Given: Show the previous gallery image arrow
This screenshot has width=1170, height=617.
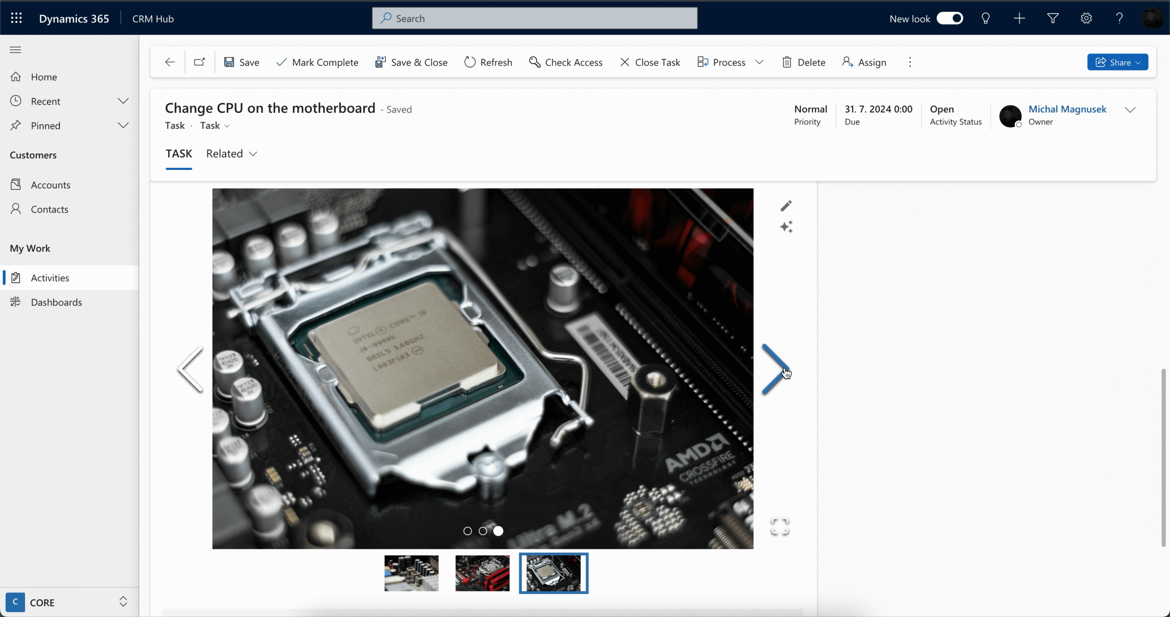Looking at the screenshot, I should click(190, 369).
